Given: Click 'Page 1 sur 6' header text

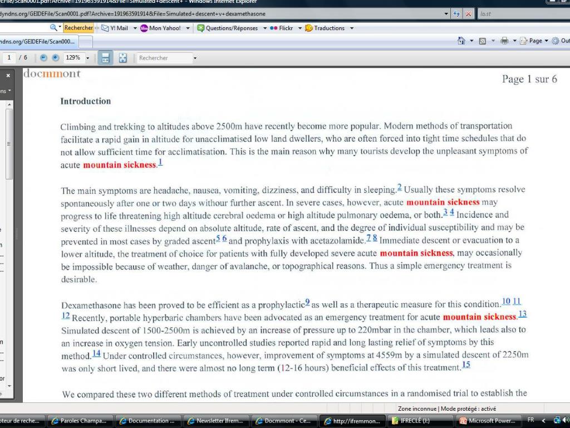Looking at the screenshot, I should [529, 79].
